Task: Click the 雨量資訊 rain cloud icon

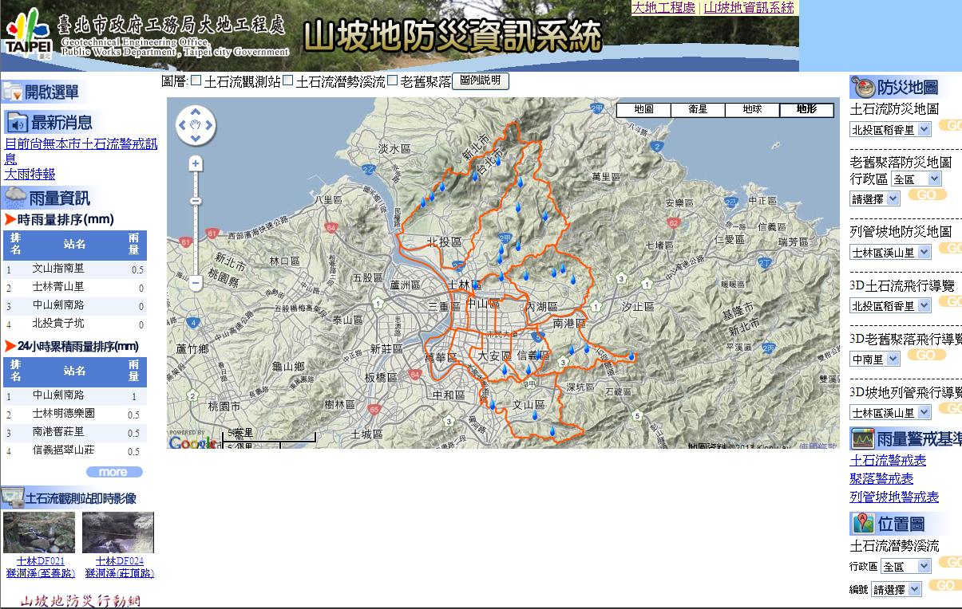Action: click(15, 197)
